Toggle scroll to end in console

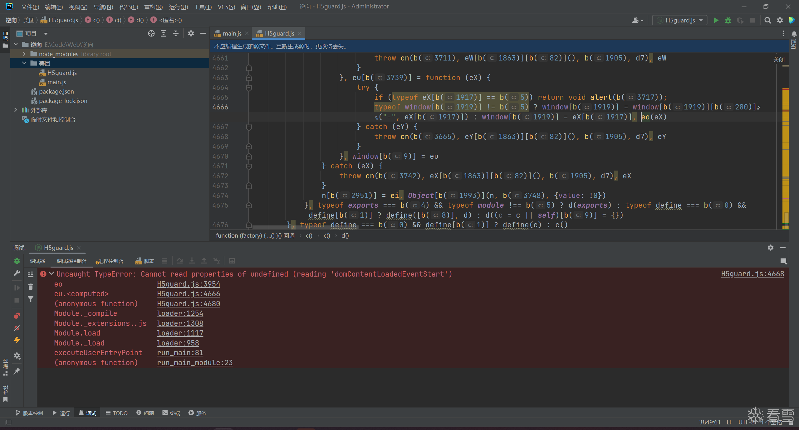click(31, 274)
